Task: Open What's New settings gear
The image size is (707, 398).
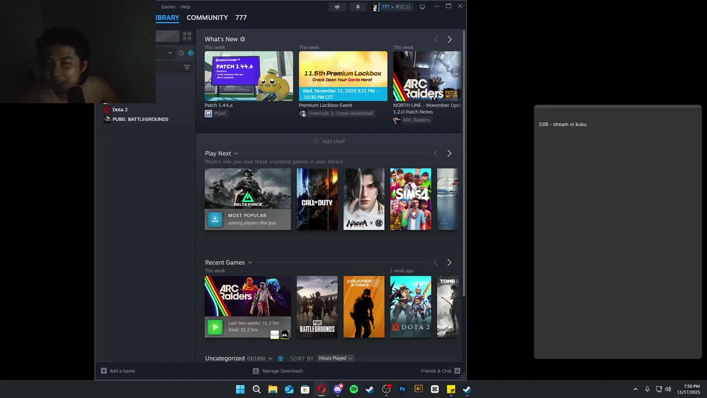Action: (x=242, y=39)
